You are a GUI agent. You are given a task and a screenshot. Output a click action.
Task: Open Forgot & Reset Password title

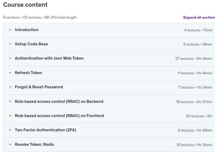click(39, 87)
